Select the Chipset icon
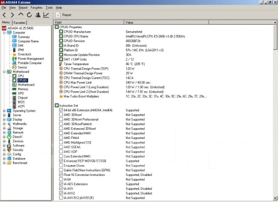Viewport: 278px width, 202px height. (x=14, y=98)
